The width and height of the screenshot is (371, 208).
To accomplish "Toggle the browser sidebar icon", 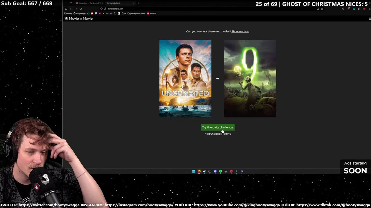I will [66, 9].
